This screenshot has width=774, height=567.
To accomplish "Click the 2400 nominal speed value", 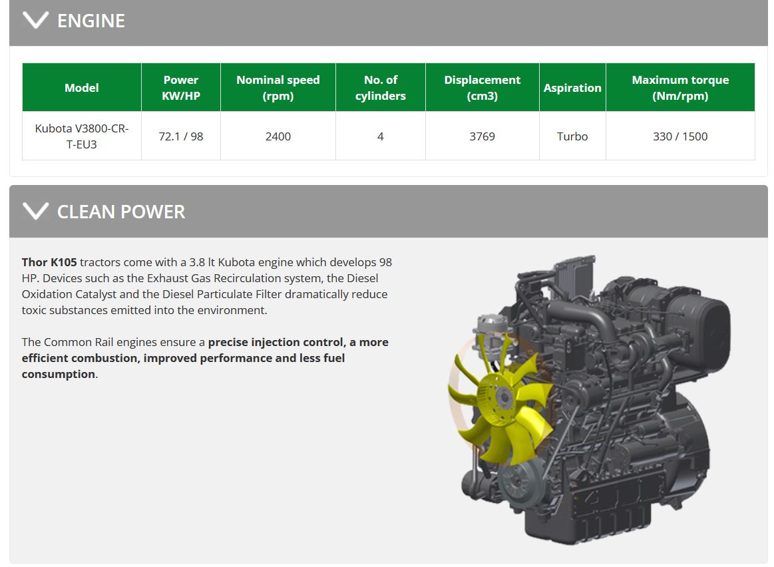I will coord(278,136).
